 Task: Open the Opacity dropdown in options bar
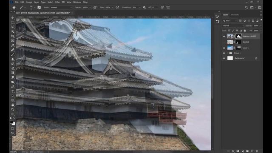pyautogui.click(x=90, y=8)
